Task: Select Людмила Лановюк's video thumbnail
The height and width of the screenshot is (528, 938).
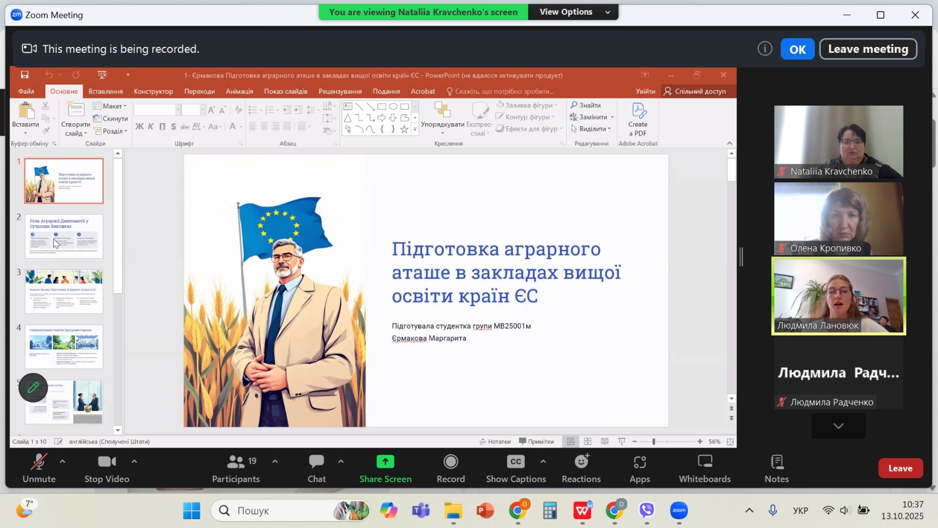Action: coord(838,296)
